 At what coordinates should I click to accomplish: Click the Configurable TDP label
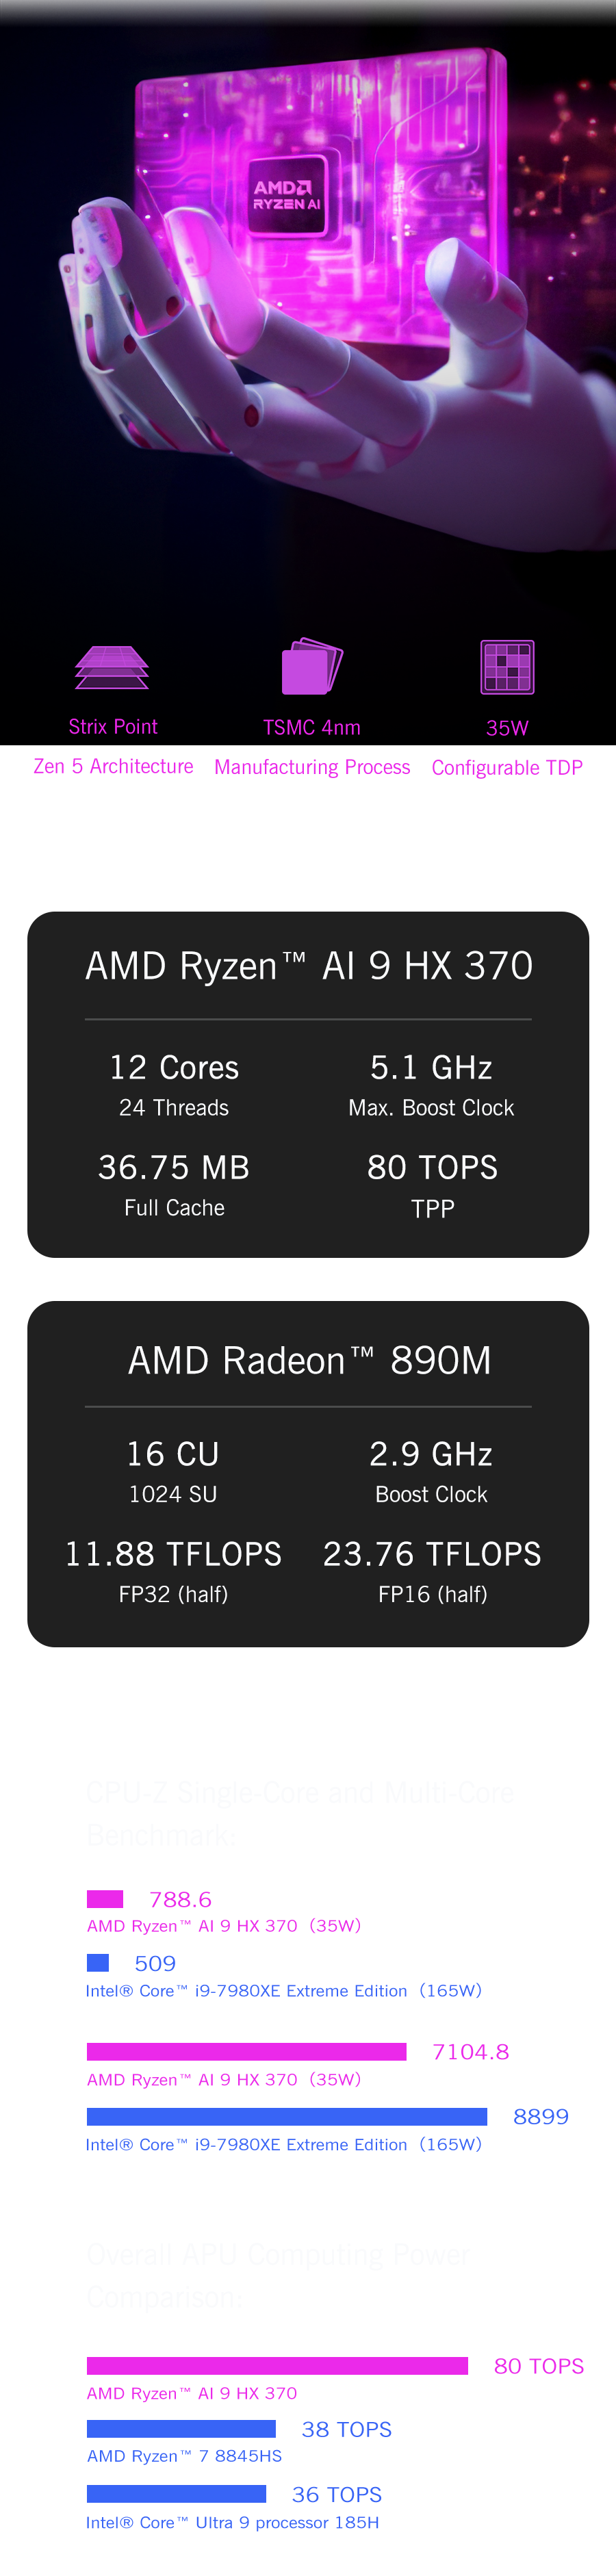coord(507,768)
